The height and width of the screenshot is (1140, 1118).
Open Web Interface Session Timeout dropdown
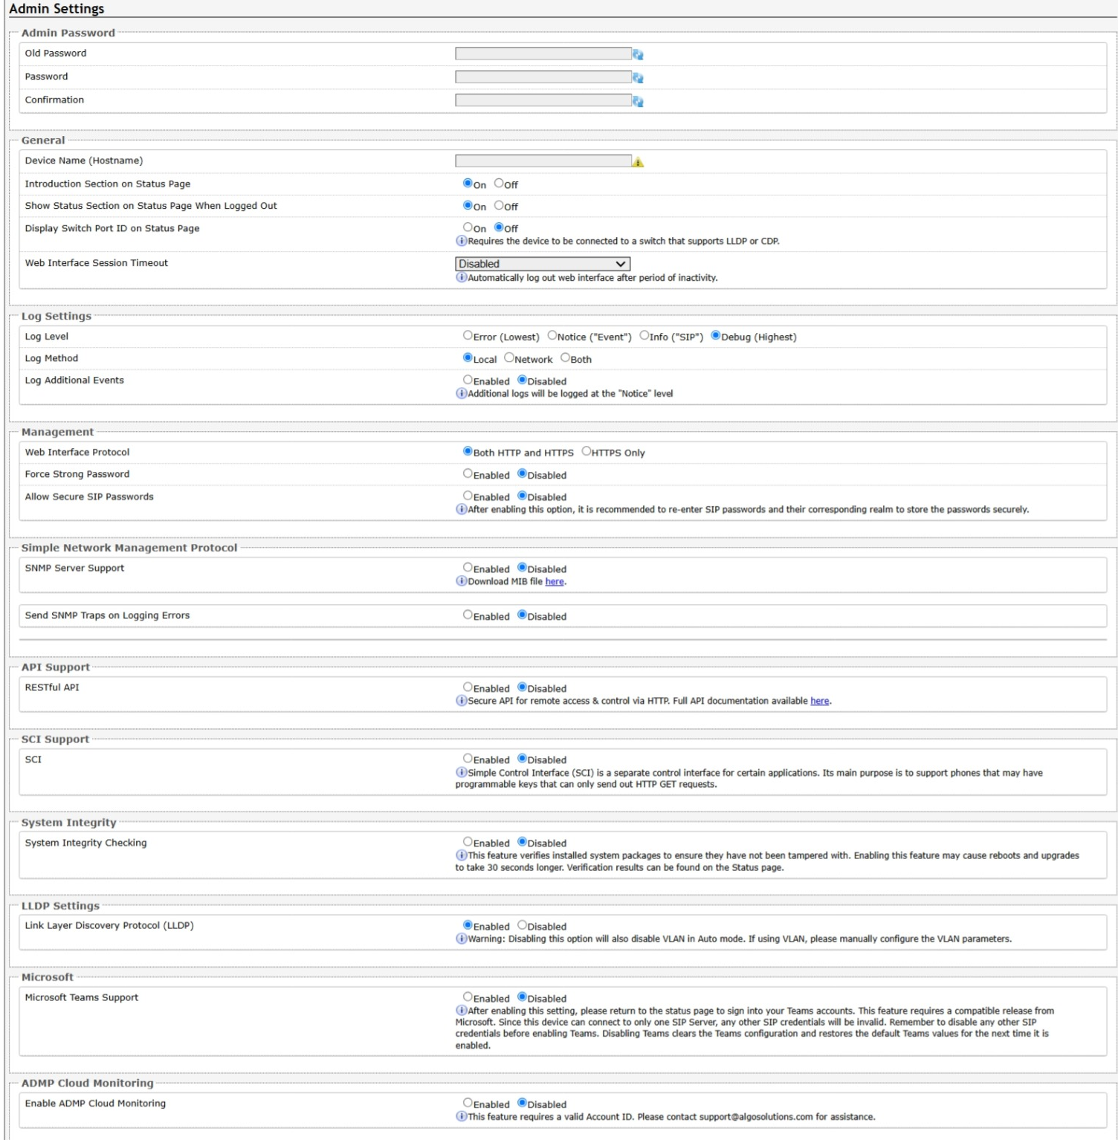click(543, 264)
